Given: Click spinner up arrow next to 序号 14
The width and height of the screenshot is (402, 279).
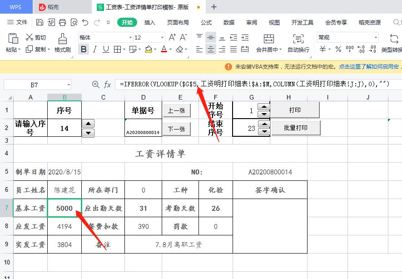Looking at the screenshot, I should click(x=88, y=124).
